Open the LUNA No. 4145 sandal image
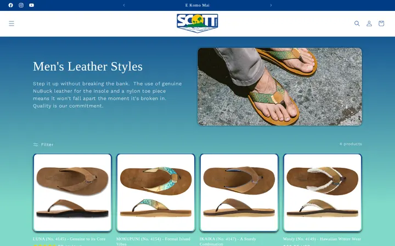 72,192
